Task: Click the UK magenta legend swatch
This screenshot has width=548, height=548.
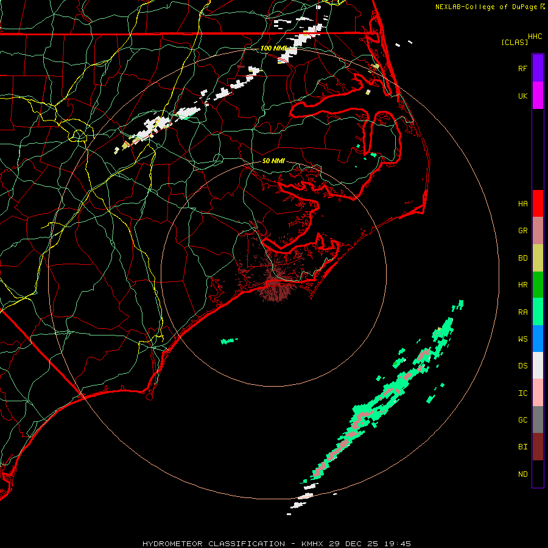Action: [538, 96]
